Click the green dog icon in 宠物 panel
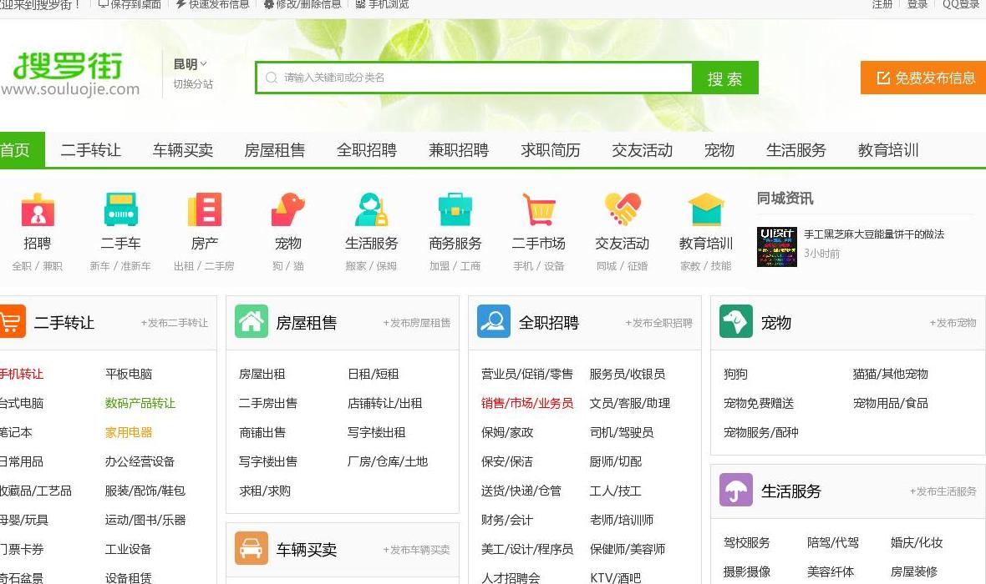 tap(735, 321)
